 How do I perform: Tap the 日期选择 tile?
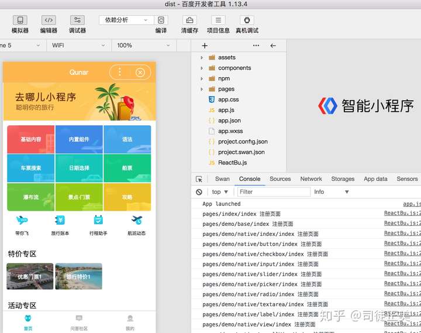pos(79,168)
